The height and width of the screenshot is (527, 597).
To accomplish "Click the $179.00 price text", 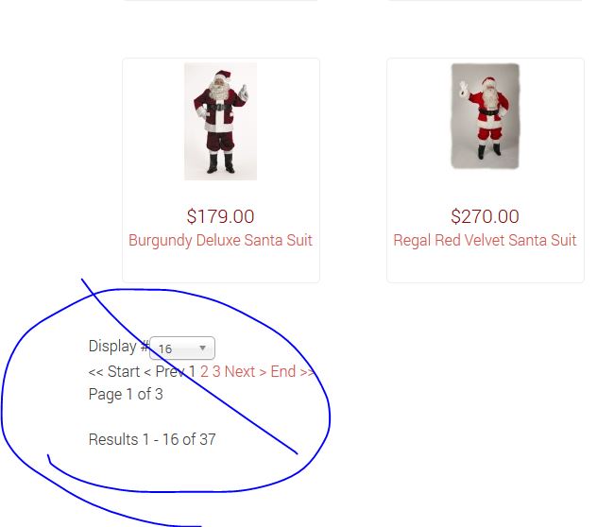I will click(220, 216).
